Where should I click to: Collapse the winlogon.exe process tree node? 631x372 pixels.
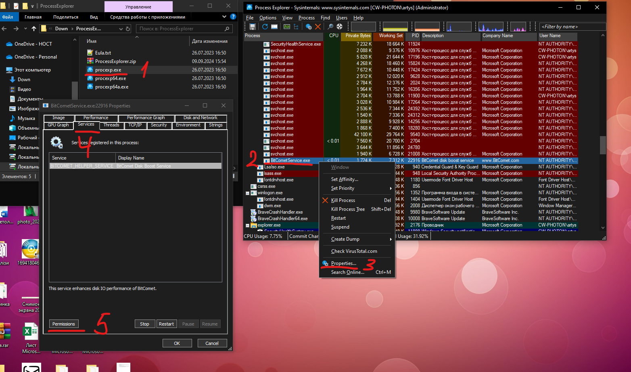click(x=247, y=193)
